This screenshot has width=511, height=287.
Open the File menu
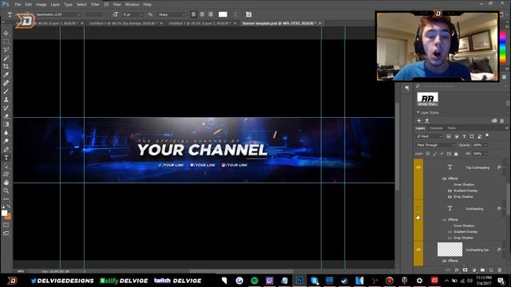(x=18, y=5)
